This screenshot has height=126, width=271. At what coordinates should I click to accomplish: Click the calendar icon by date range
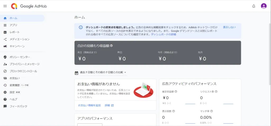click(x=76, y=73)
